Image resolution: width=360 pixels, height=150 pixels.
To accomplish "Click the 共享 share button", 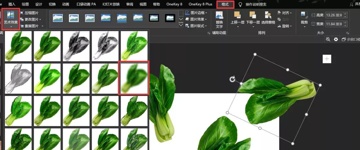I will tap(355, 4).
